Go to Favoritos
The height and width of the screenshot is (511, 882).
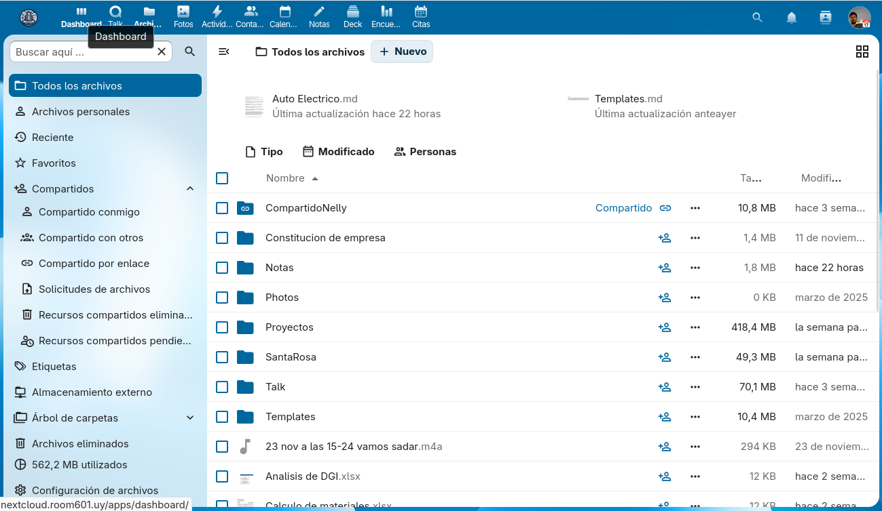tap(105, 163)
